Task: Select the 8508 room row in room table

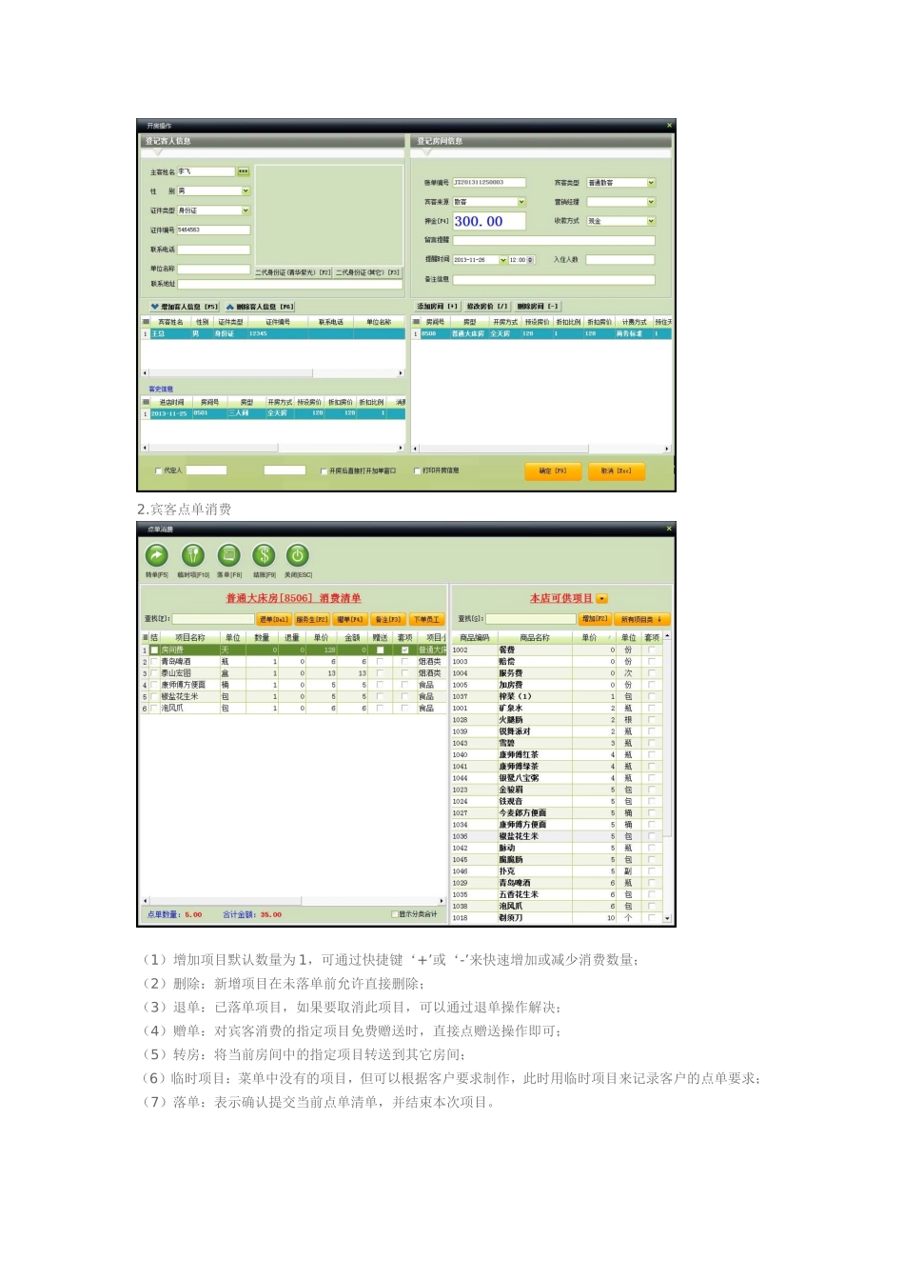Action: [x=540, y=334]
